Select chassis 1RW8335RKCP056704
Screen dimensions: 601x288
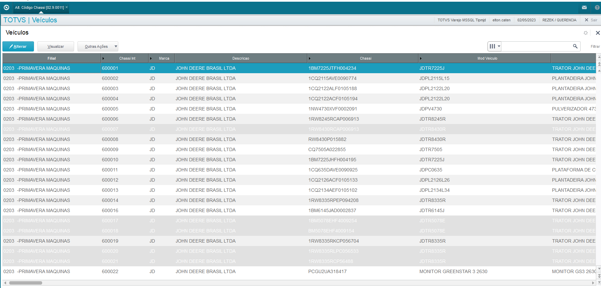coord(333,241)
